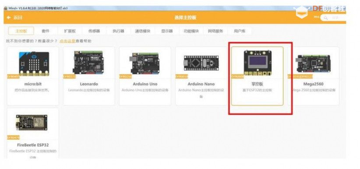
Task: Pick the Arduino Uno board card
Action: pyautogui.click(x=145, y=76)
